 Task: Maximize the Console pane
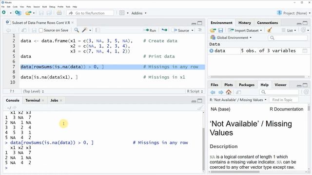coord(200,101)
